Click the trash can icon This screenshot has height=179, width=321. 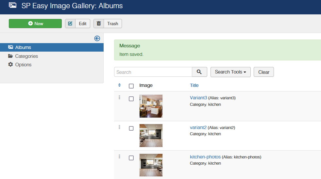[99, 24]
